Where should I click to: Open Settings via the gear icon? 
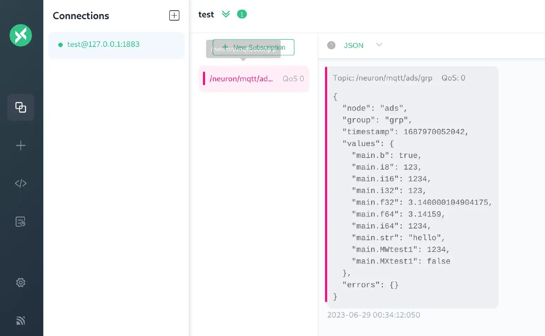pos(21,282)
